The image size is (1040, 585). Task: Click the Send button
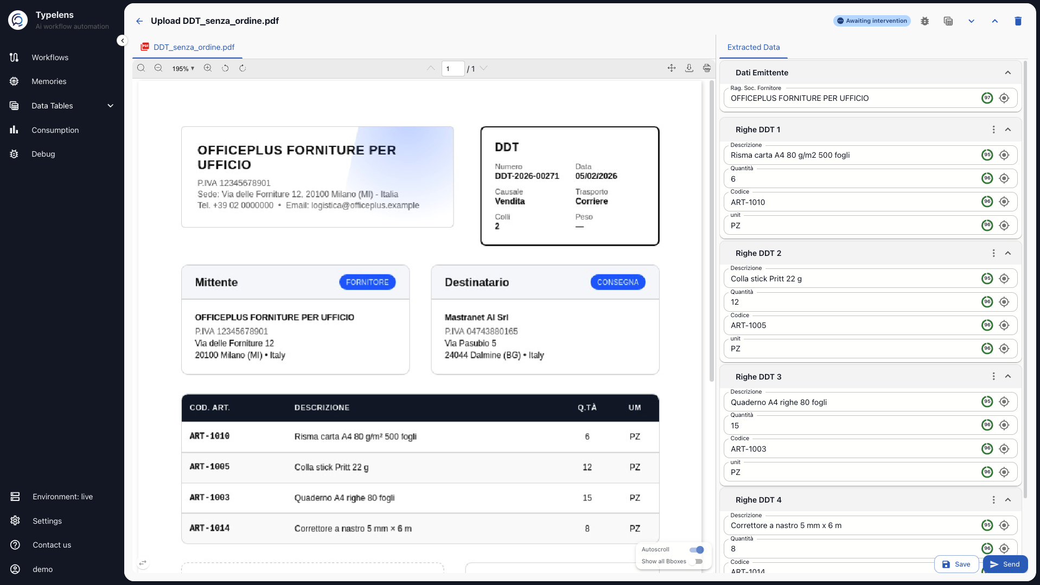pyautogui.click(x=1005, y=564)
